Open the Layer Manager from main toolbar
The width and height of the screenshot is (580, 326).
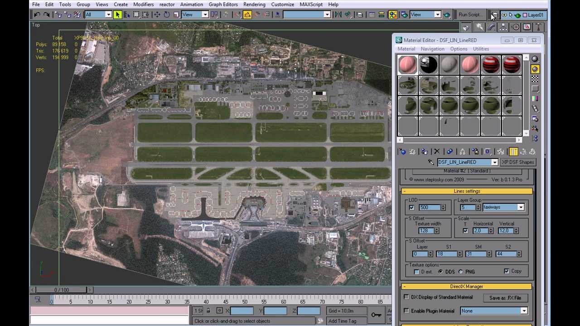click(359, 15)
